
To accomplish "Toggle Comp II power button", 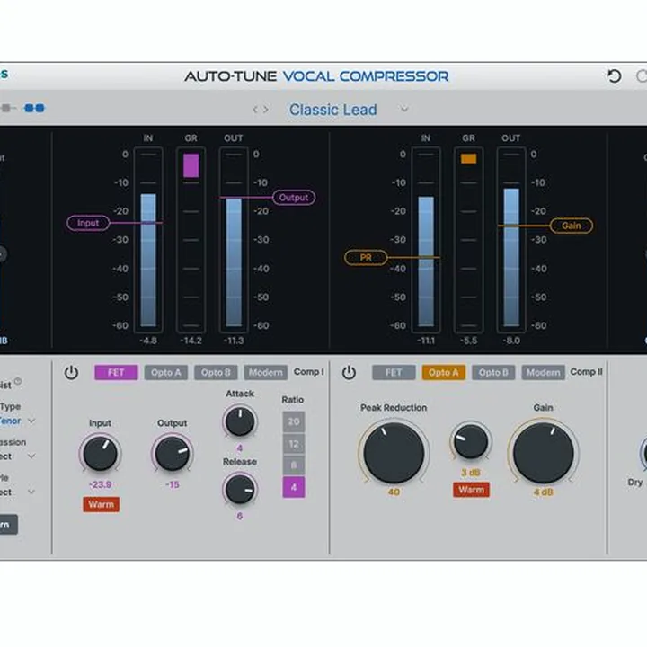I will (349, 372).
